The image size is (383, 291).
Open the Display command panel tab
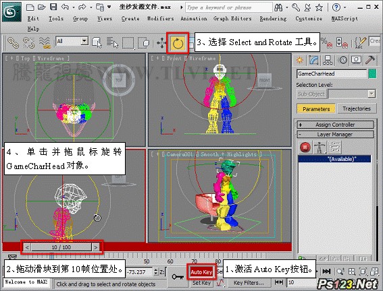coord(357,60)
